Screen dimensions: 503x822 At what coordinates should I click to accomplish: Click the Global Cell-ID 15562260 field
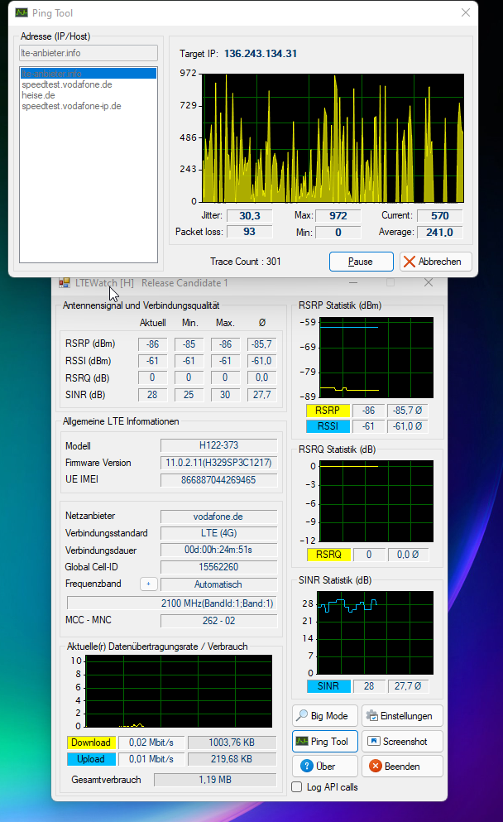pos(218,567)
